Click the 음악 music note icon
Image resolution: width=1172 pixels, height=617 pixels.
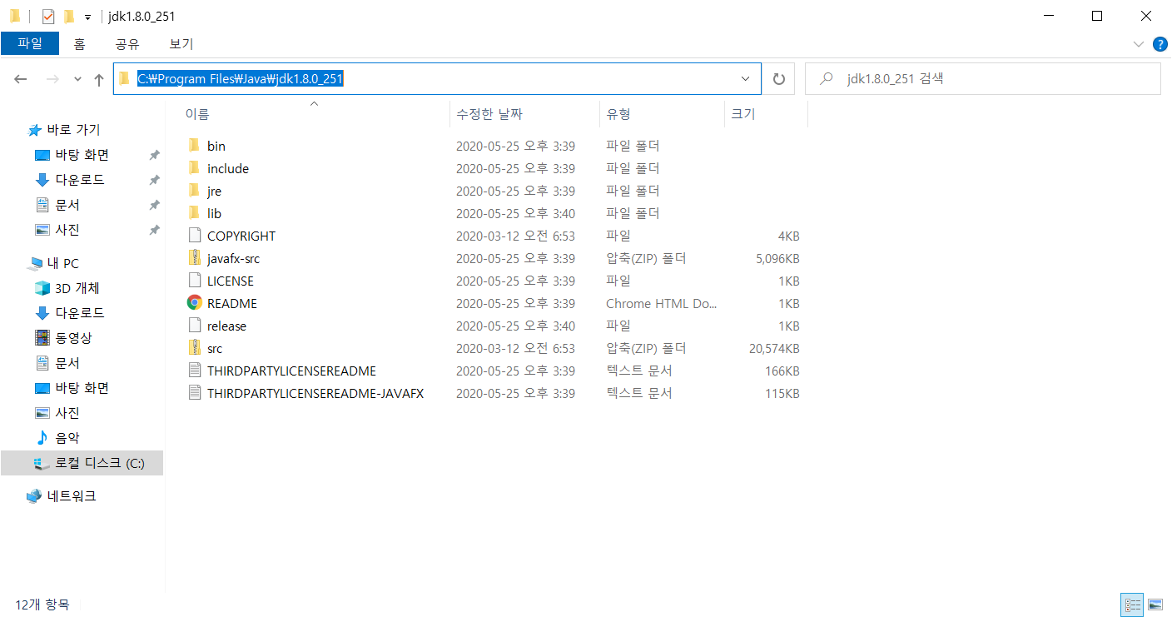coord(42,438)
